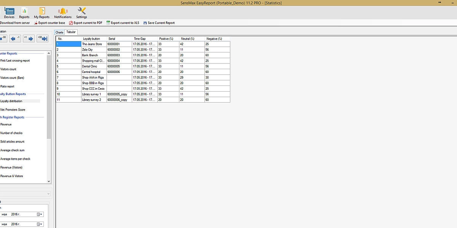Jump forward 30 with the +30 arrow
457x228 pixels.
[x=42, y=38]
